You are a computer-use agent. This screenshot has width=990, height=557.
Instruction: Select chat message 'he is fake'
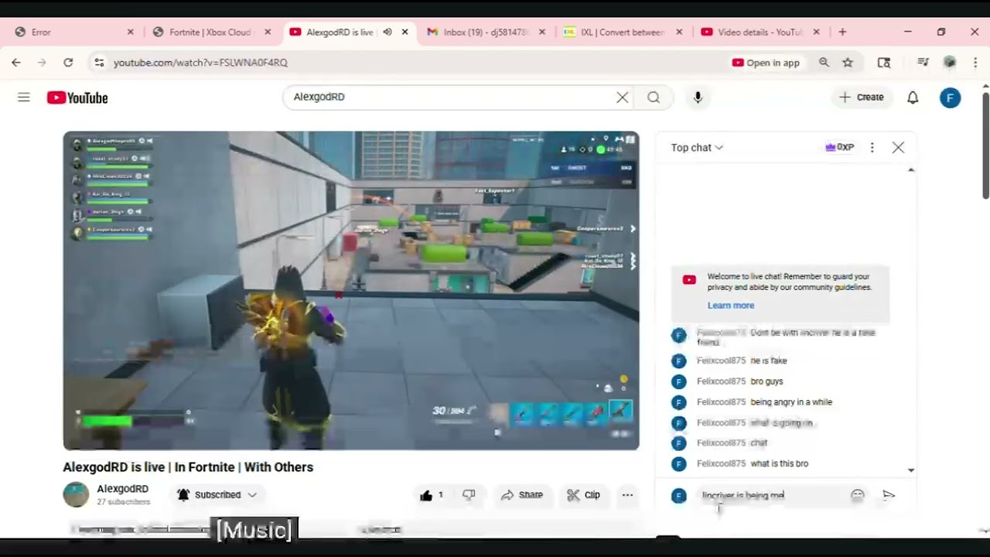point(769,361)
